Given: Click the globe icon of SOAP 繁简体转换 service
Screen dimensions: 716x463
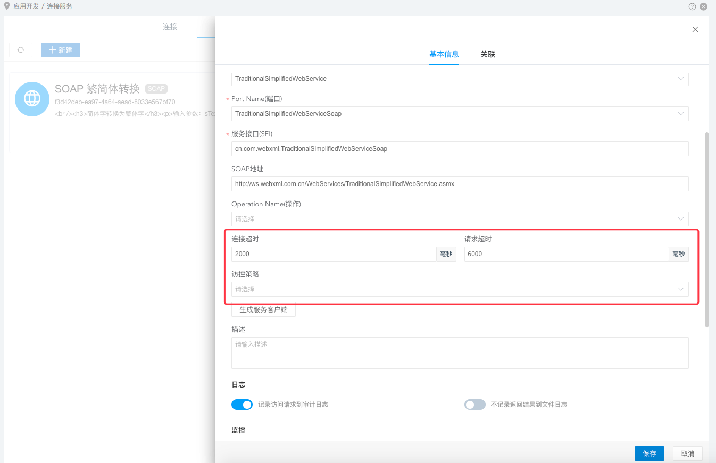Looking at the screenshot, I should point(32,99).
